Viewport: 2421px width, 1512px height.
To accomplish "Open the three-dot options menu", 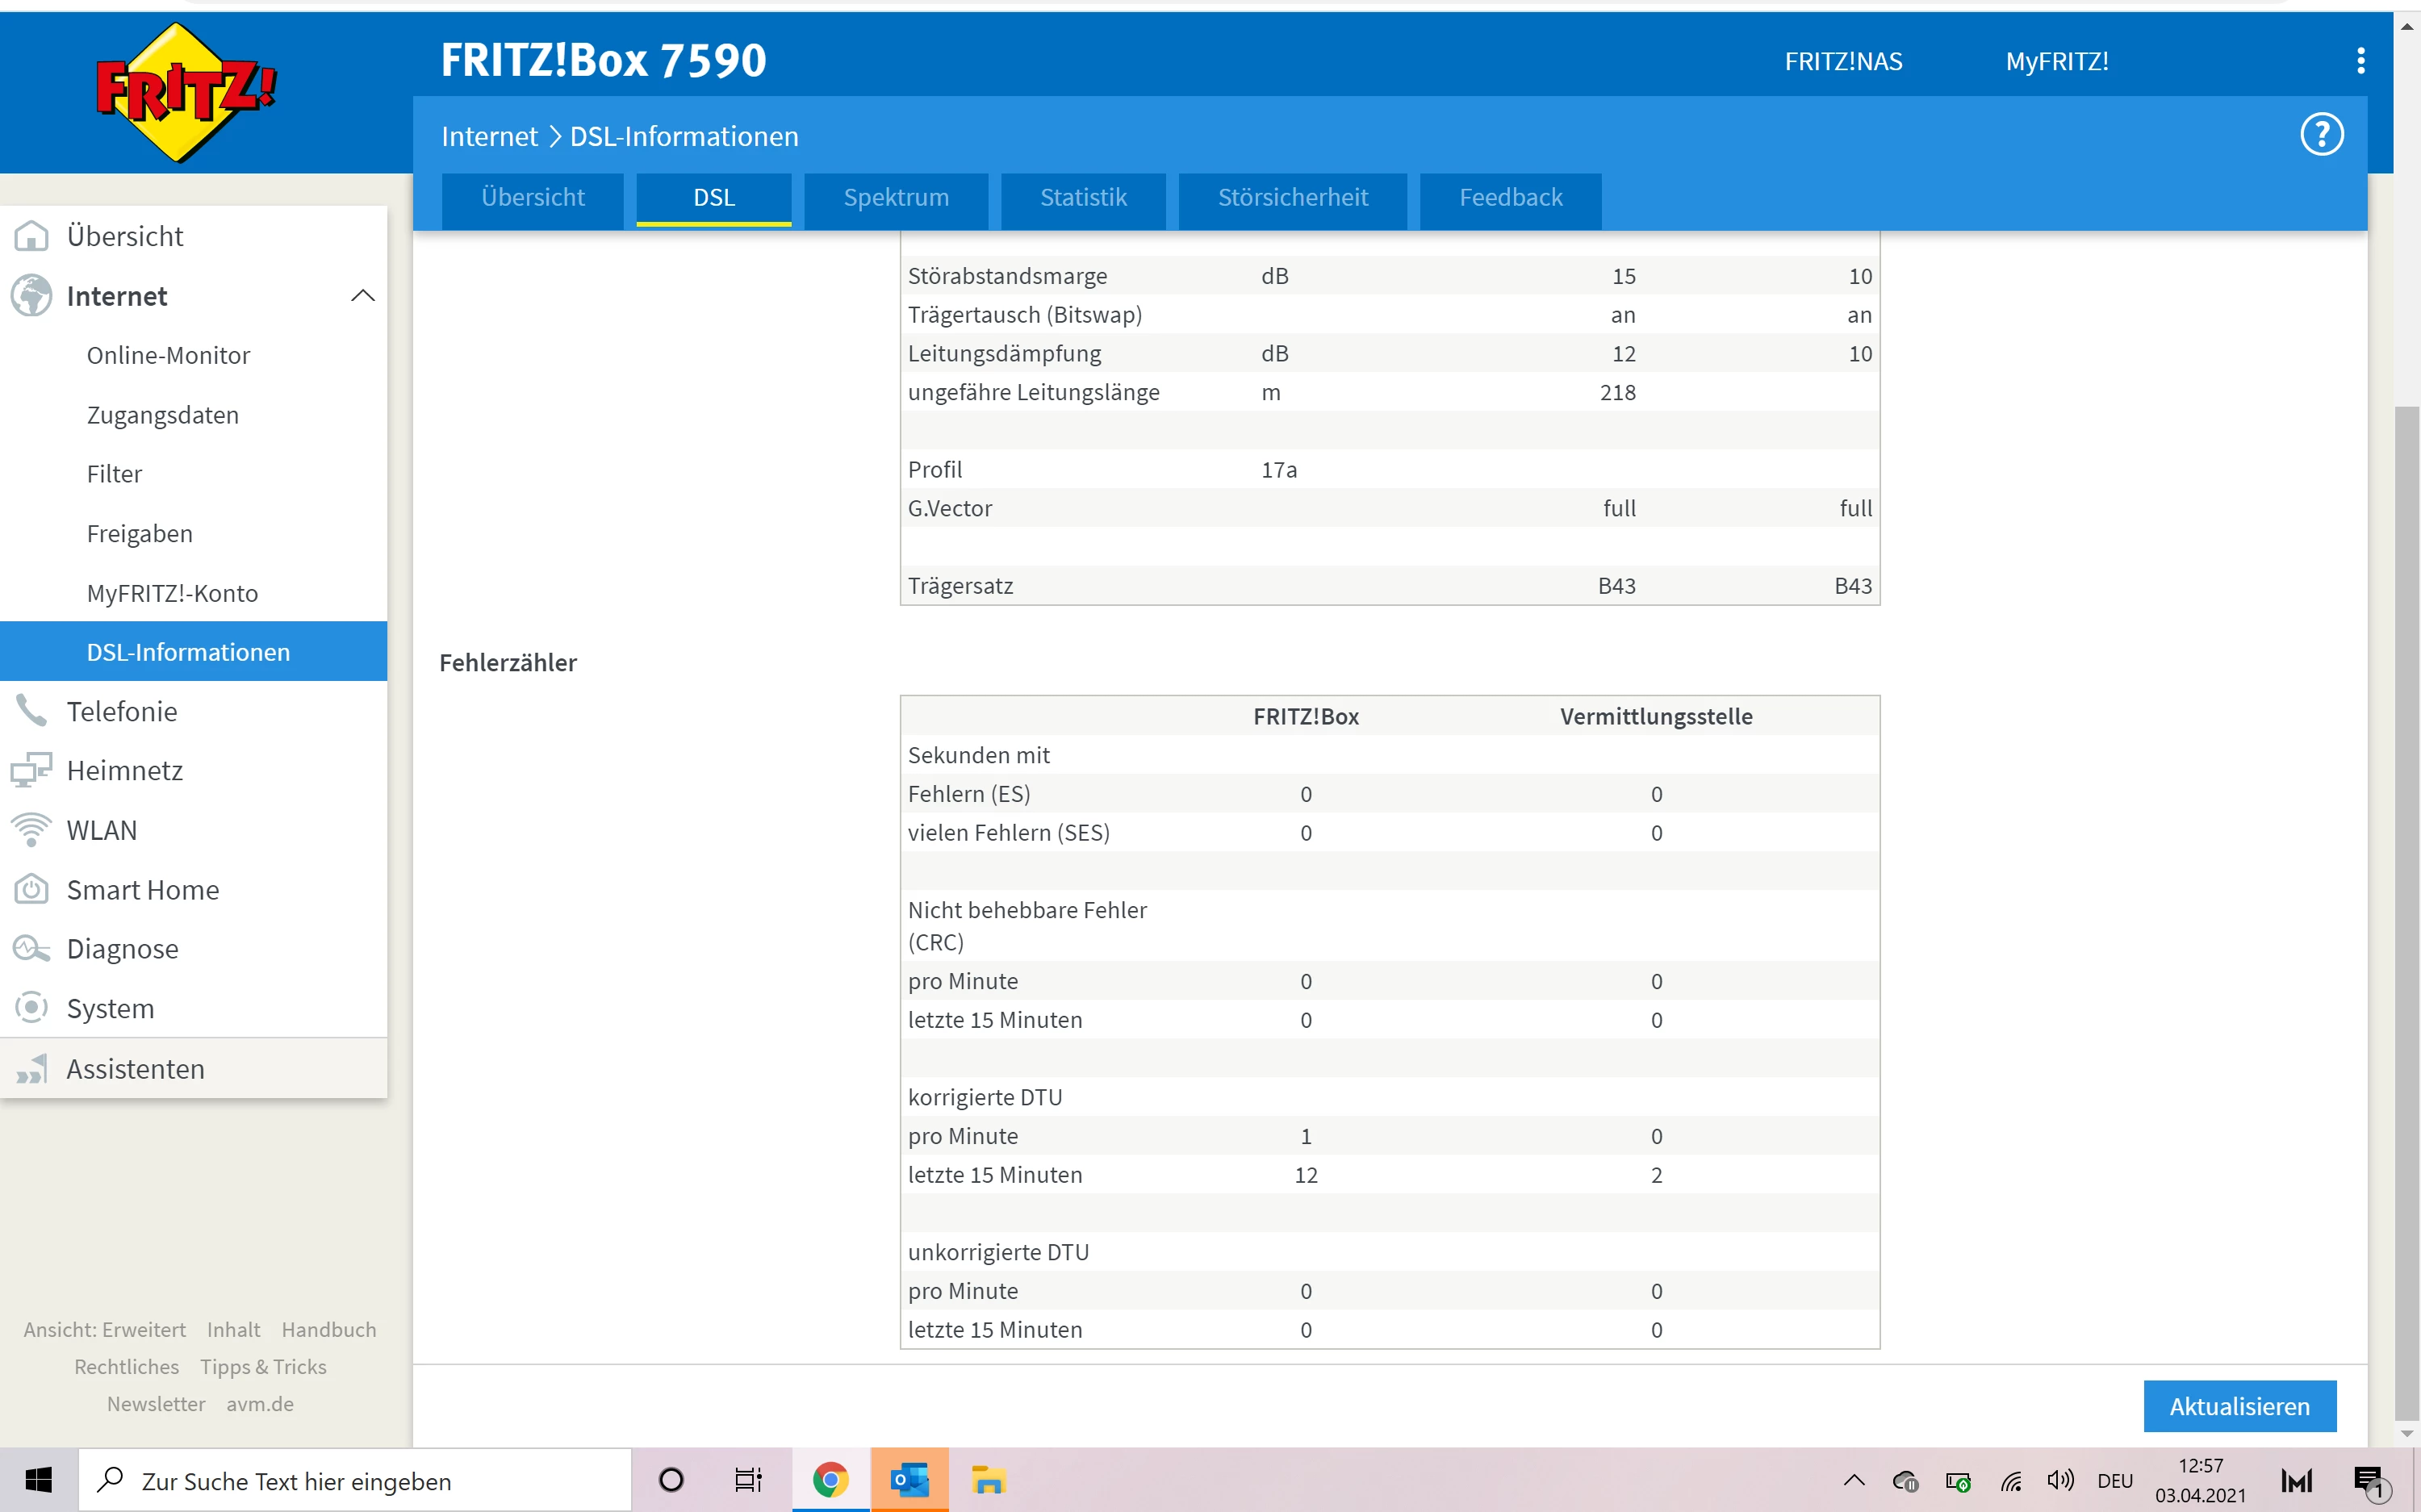I will [2360, 61].
